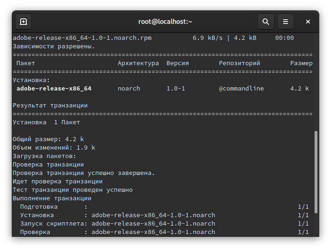Click 'Объем изменений: 1.9 k' line
The image size is (331, 250).
tap(54, 148)
